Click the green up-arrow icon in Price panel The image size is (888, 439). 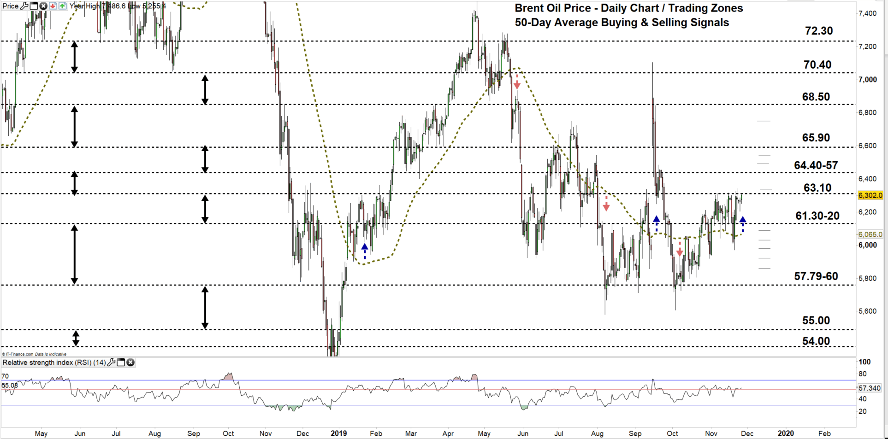pos(62,6)
